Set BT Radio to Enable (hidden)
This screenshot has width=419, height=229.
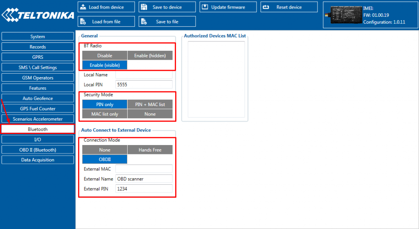point(150,56)
